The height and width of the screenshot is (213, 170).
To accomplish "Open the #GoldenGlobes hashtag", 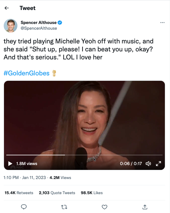I will pos(27,73).
